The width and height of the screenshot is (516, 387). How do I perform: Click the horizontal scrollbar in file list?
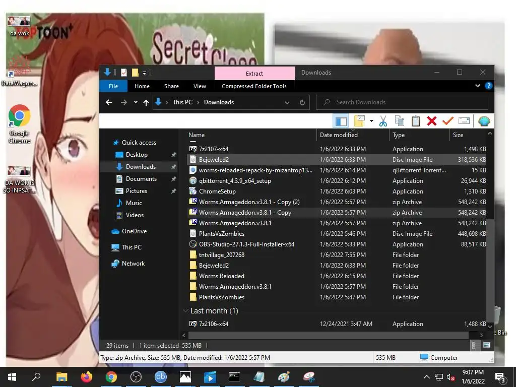click(328, 335)
